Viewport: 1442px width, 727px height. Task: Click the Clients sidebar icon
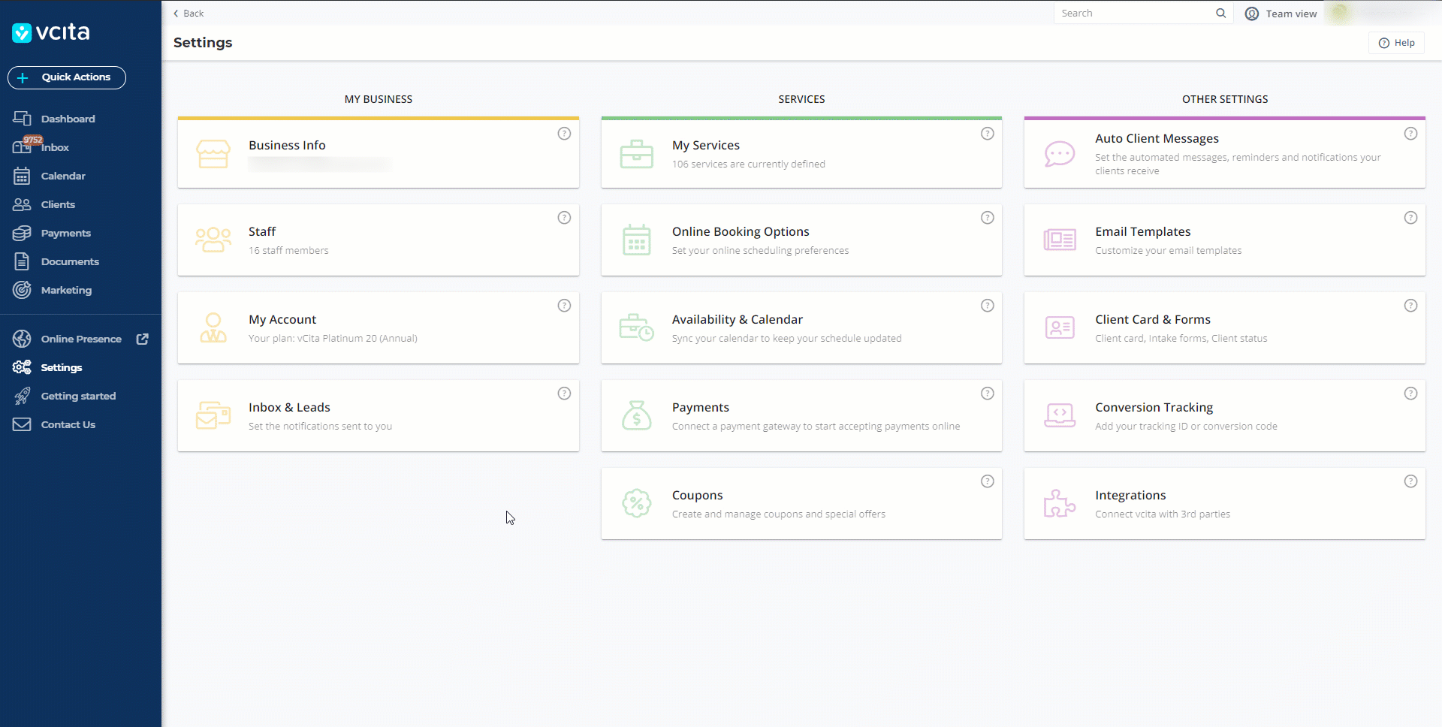point(22,204)
